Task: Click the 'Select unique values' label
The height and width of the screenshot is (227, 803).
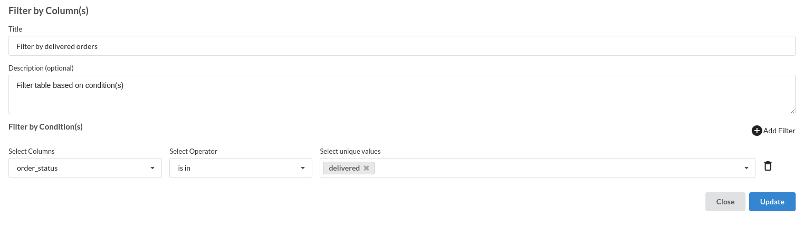Action: point(350,151)
